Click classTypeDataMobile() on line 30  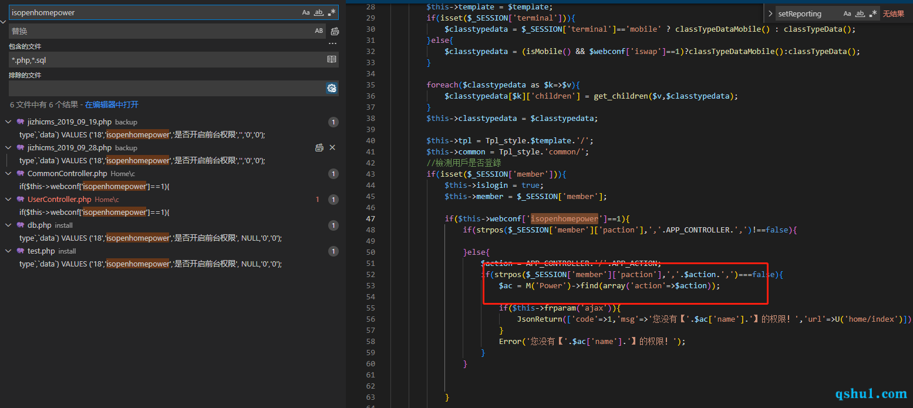(724, 29)
